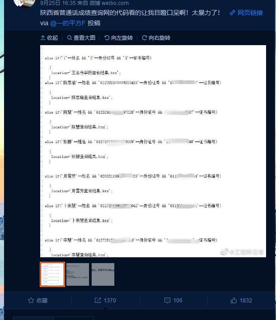Click the 网页链接 link icon

pos(232,13)
